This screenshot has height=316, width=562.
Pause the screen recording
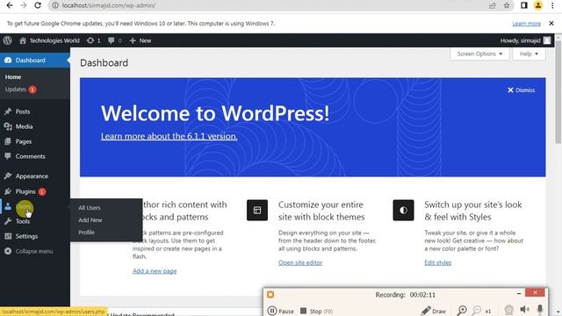point(281,311)
